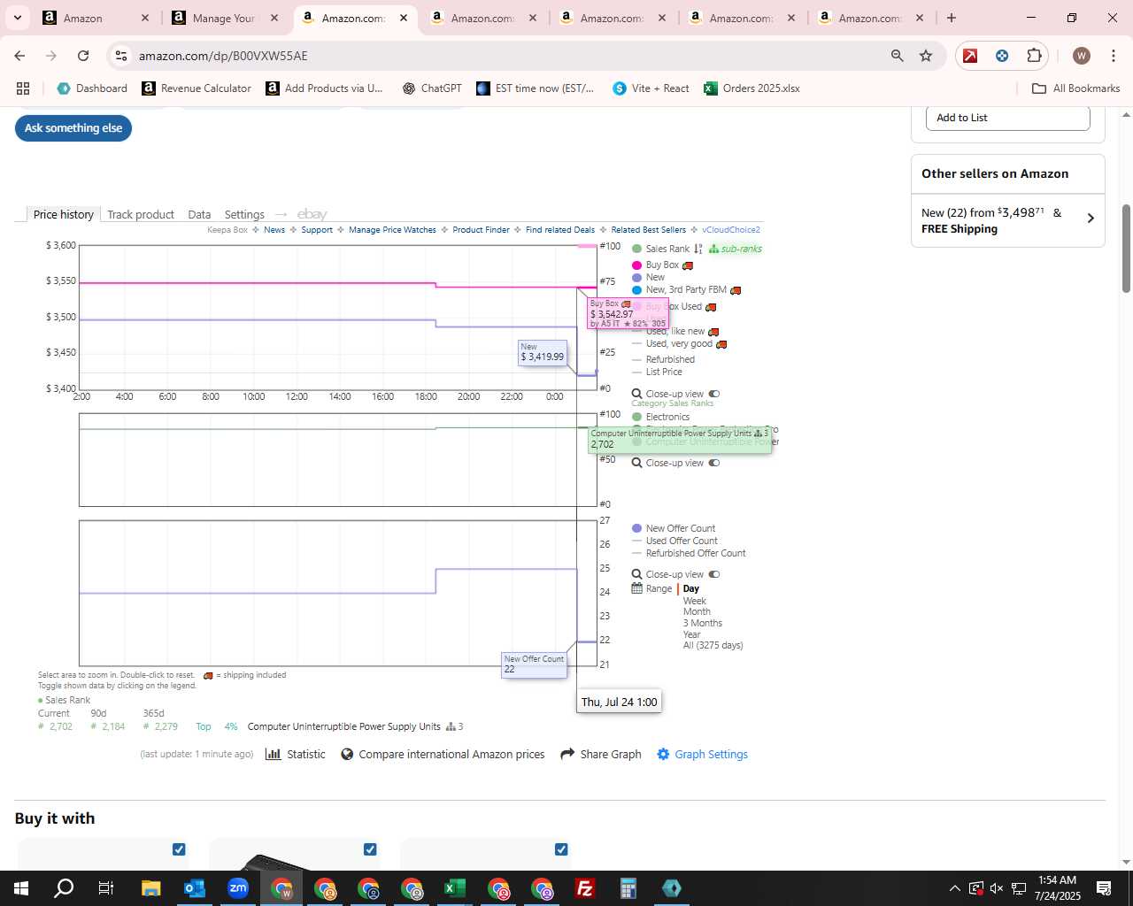Click the ebay tab in Keepa
The height and width of the screenshot is (906, 1133).
click(312, 214)
